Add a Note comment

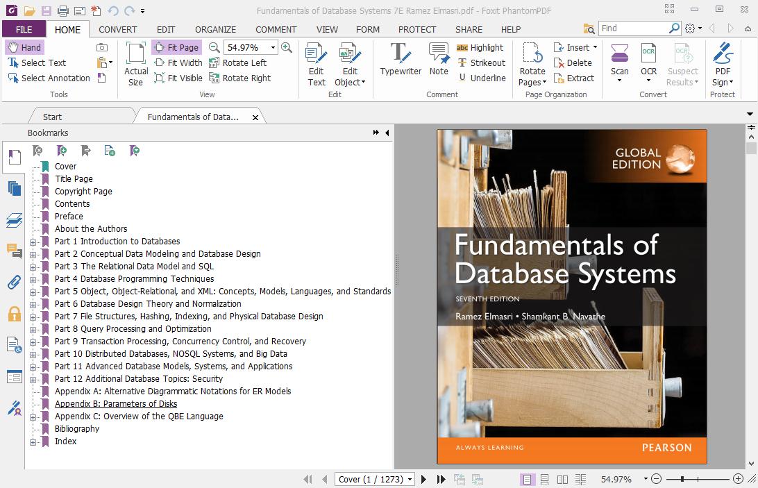click(x=439, y=60)
